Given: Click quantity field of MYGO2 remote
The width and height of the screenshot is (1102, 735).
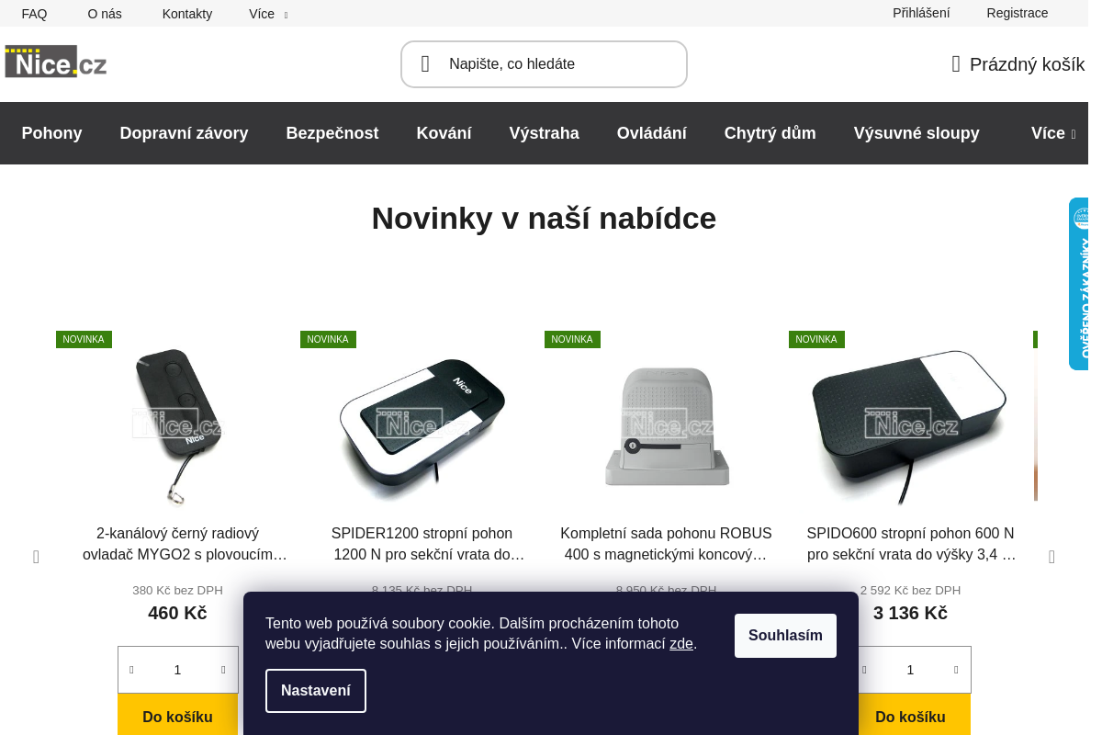Looking at the screenshot, I should [177, 670].
